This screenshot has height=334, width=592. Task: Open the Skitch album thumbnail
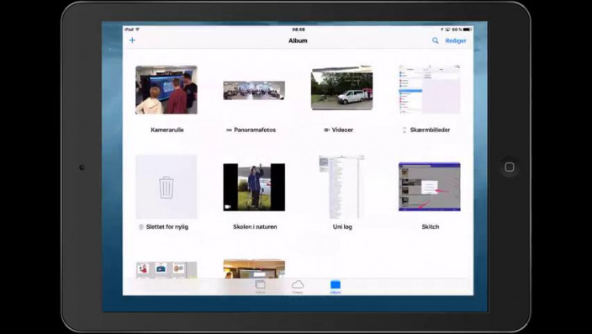click(430, 187)
